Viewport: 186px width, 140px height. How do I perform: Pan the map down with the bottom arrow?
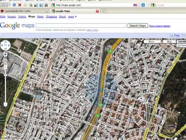pyautogui.click(x=5, y=49)
